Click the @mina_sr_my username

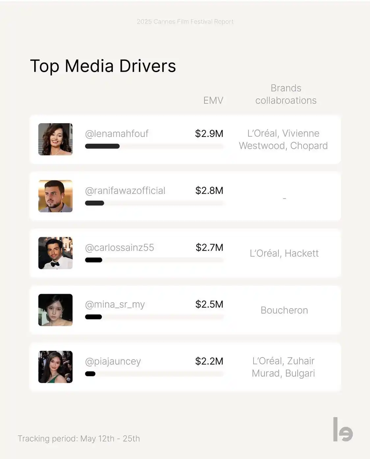pos(115,305)
